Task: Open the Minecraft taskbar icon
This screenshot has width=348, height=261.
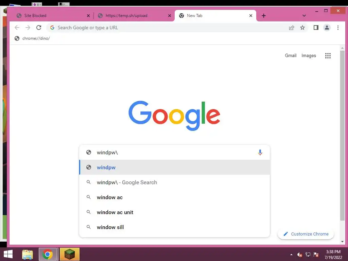Action: click(69, 254)
